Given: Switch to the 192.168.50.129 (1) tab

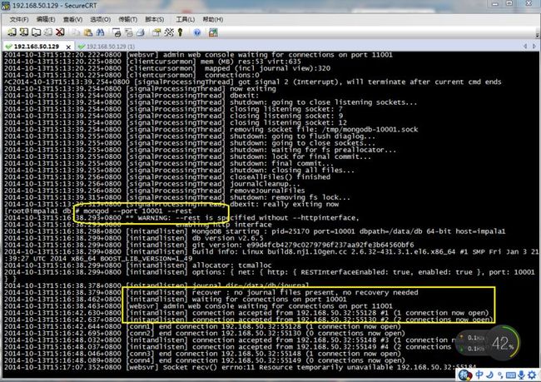Looking at the screenshot, I should [x=107, y=47].
